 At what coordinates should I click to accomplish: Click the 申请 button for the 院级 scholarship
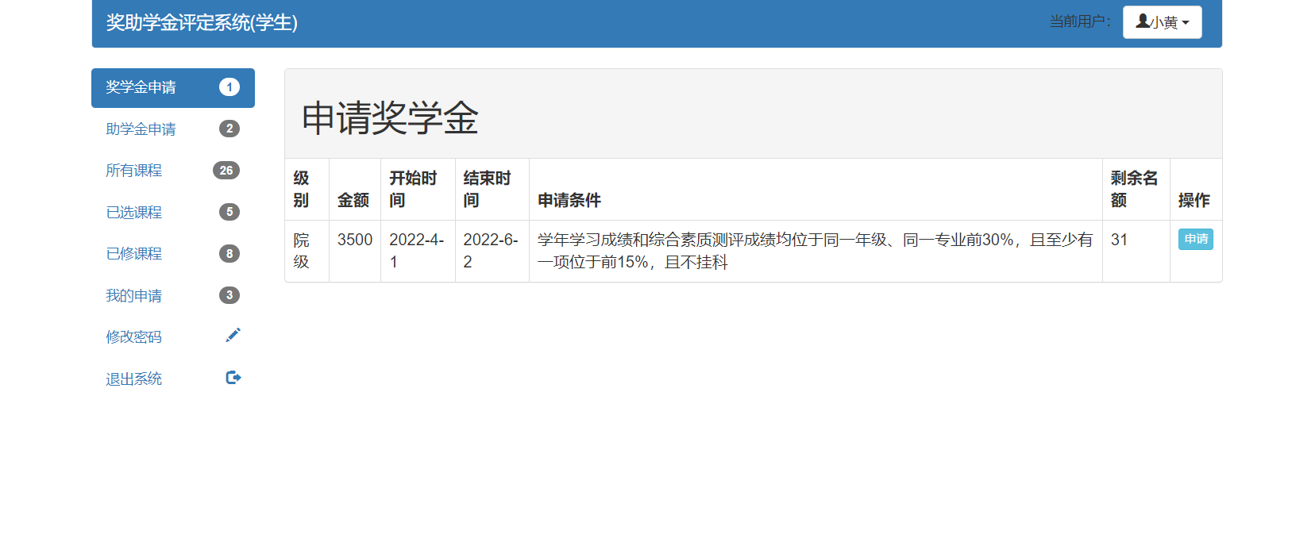1195,239
